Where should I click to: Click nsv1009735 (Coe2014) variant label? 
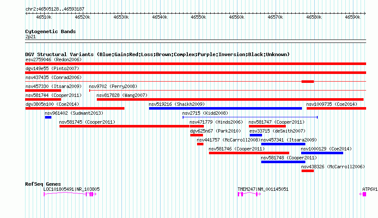tap(332, 104)
